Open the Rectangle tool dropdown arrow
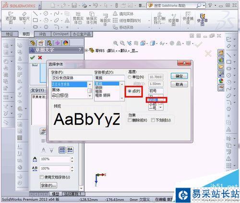Image resolution: width=240 pixels, height=203 pixels. [x=40, y=21]
